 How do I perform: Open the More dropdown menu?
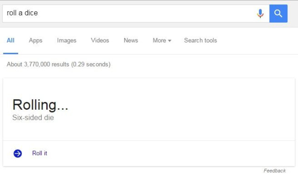[162, 40]
